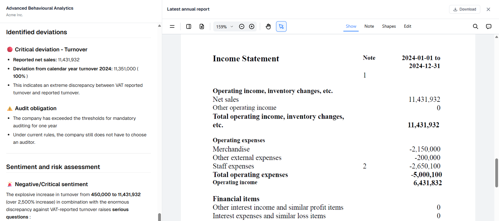Screen dimensions: 499x221
Task: Open the page settings document icon
Action: 202,26
